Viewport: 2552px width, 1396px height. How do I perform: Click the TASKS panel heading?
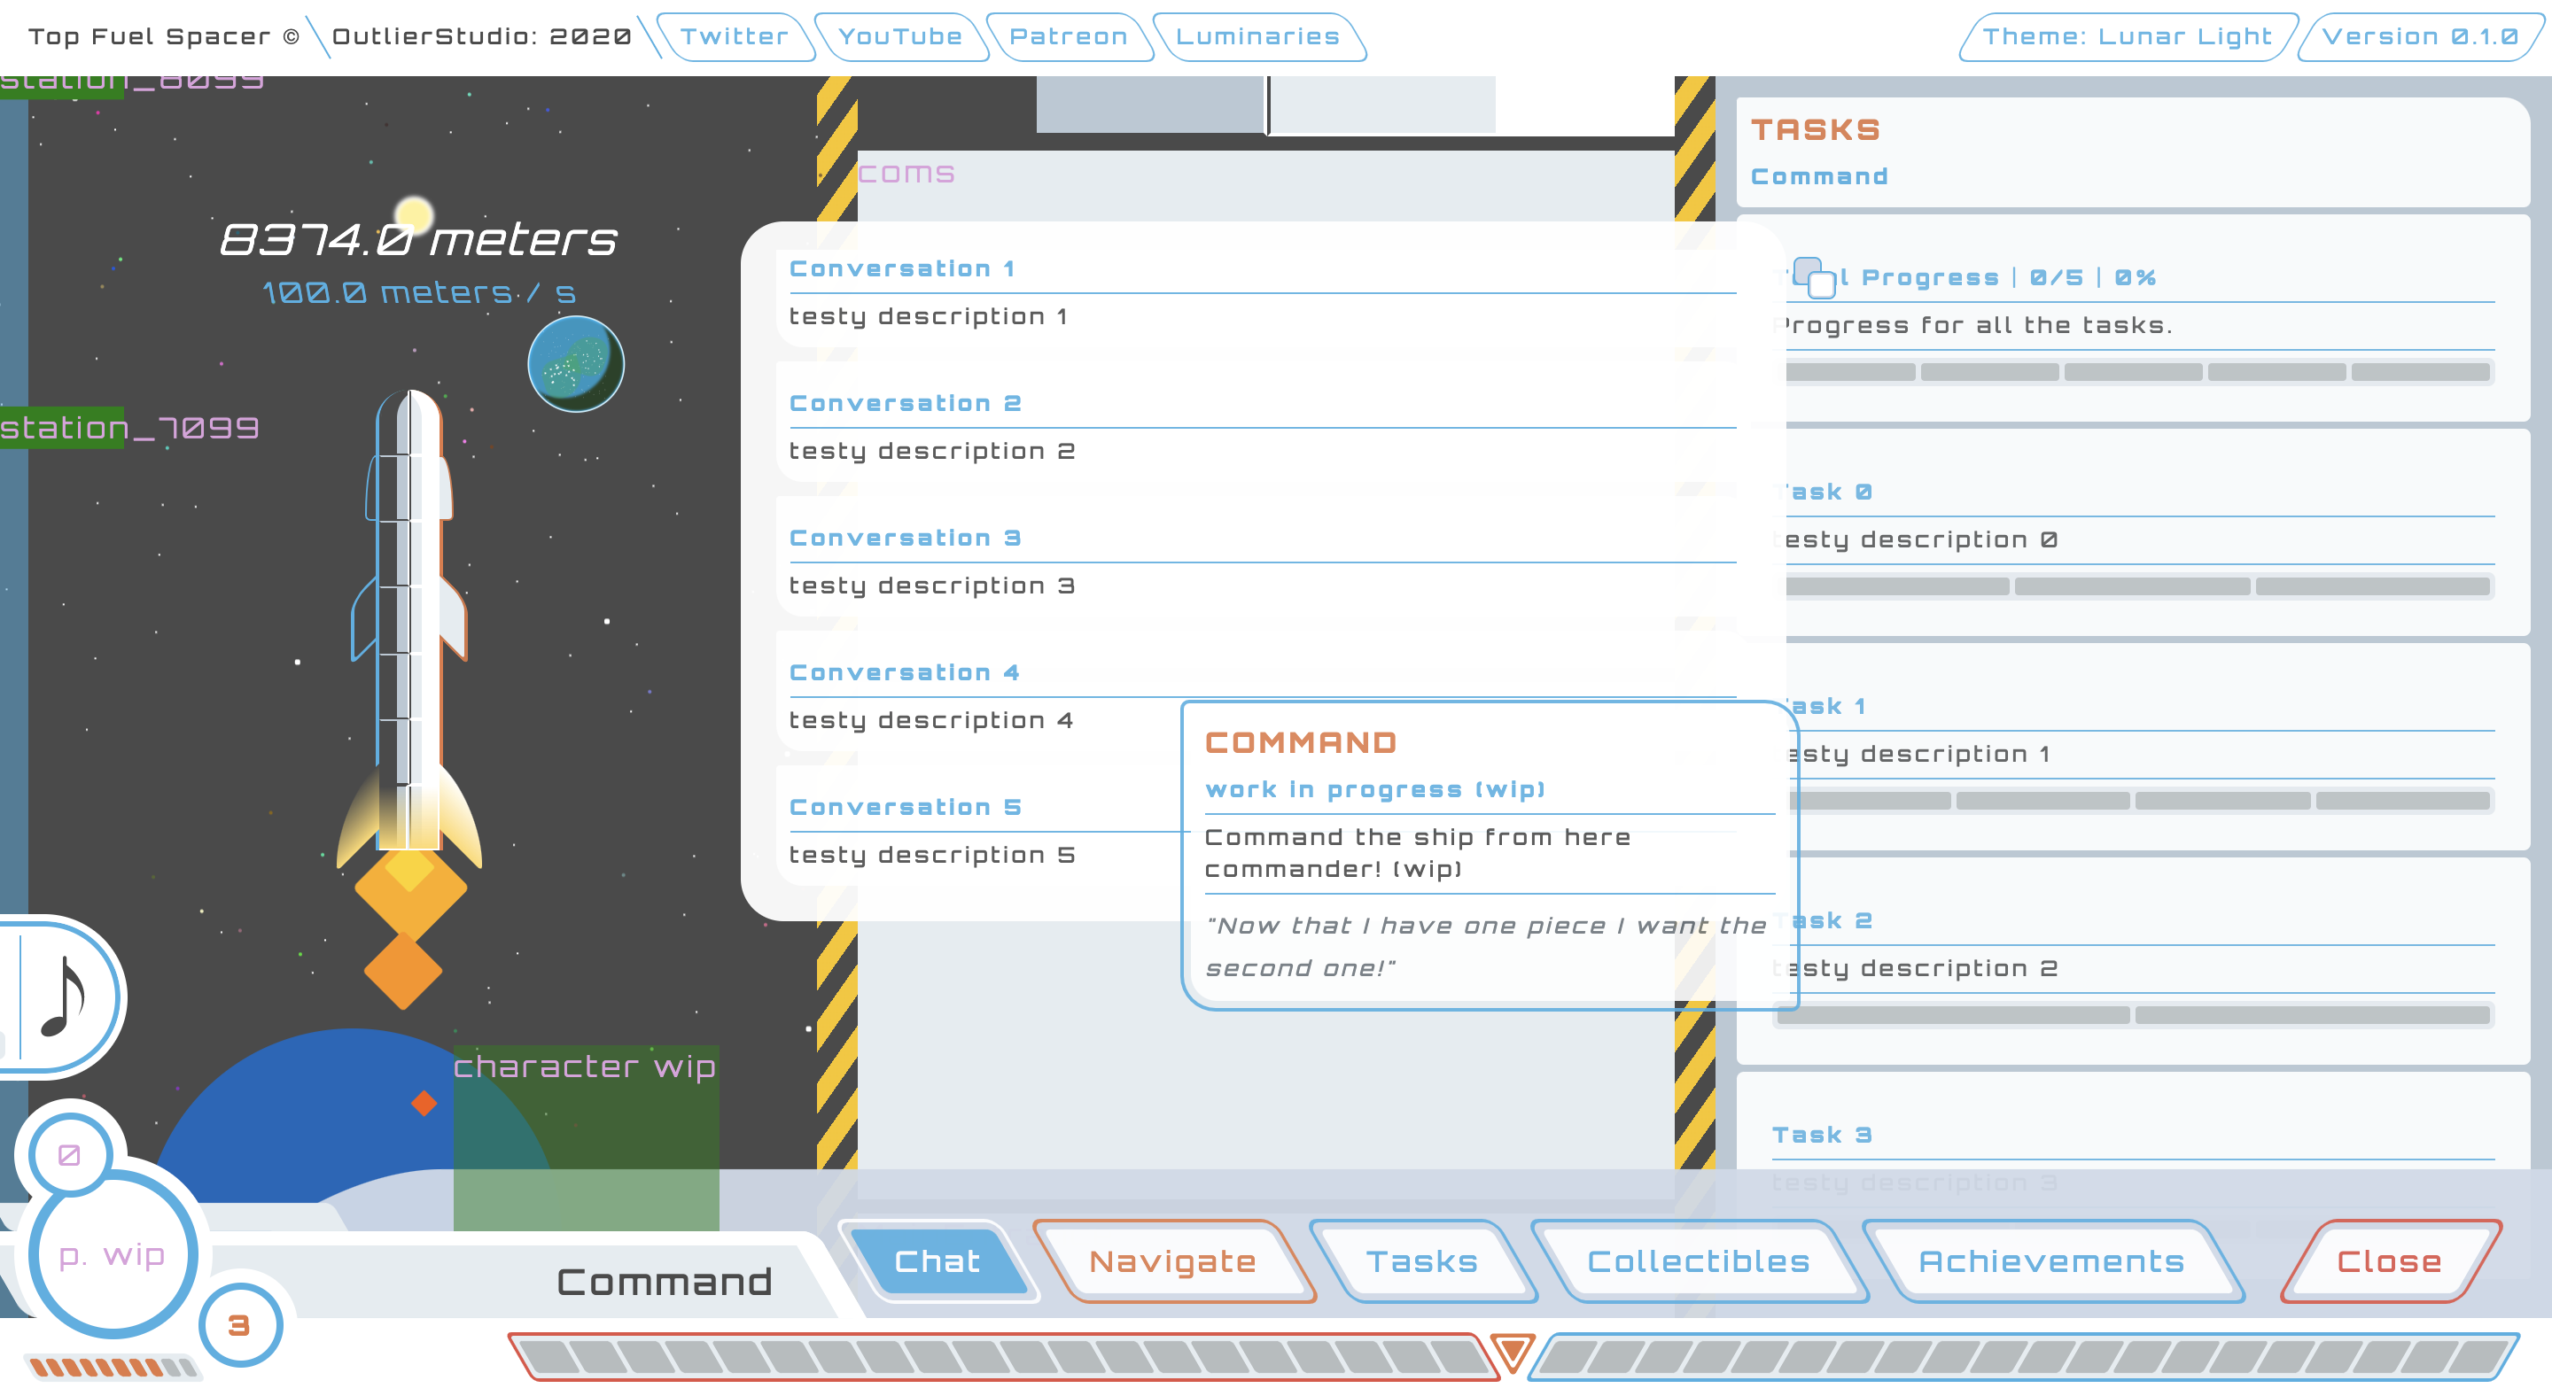(1815, 129)
